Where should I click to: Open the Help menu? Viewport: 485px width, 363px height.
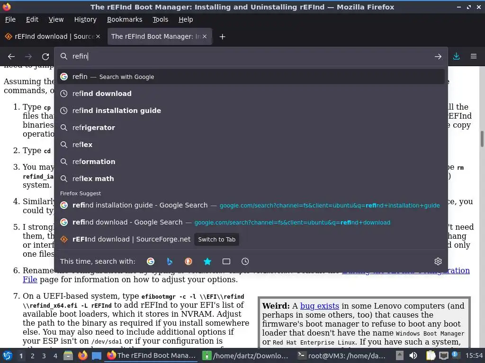[x=186, y=19]
